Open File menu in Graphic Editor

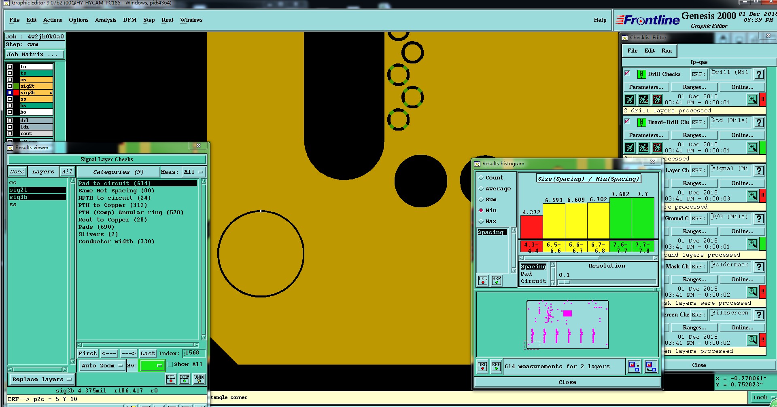point(14,20)
